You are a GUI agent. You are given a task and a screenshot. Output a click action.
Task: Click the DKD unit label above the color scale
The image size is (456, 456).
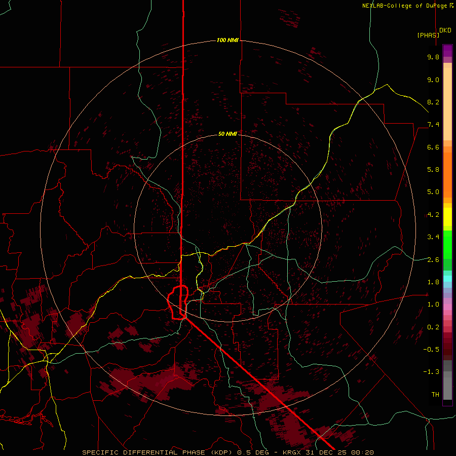point(445,30)
